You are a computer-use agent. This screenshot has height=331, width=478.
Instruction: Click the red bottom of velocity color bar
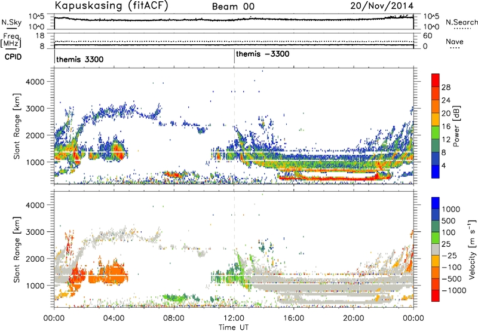click(436, 296)
